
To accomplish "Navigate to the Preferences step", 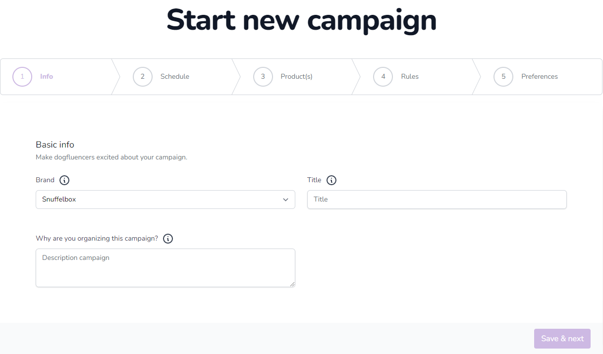I will [x=540, y=76].
